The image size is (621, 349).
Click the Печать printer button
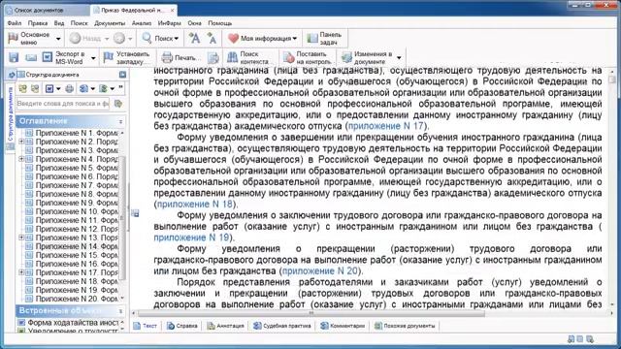click(180, 58)
